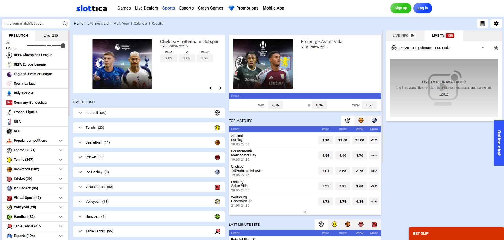Bet on Arsenal Win1 odds 1.10
Screen dimensions: 504x240
point(326,140)
